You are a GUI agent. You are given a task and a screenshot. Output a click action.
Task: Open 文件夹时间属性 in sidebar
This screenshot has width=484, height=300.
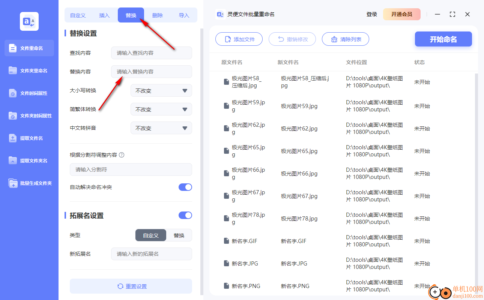[29, 115]
